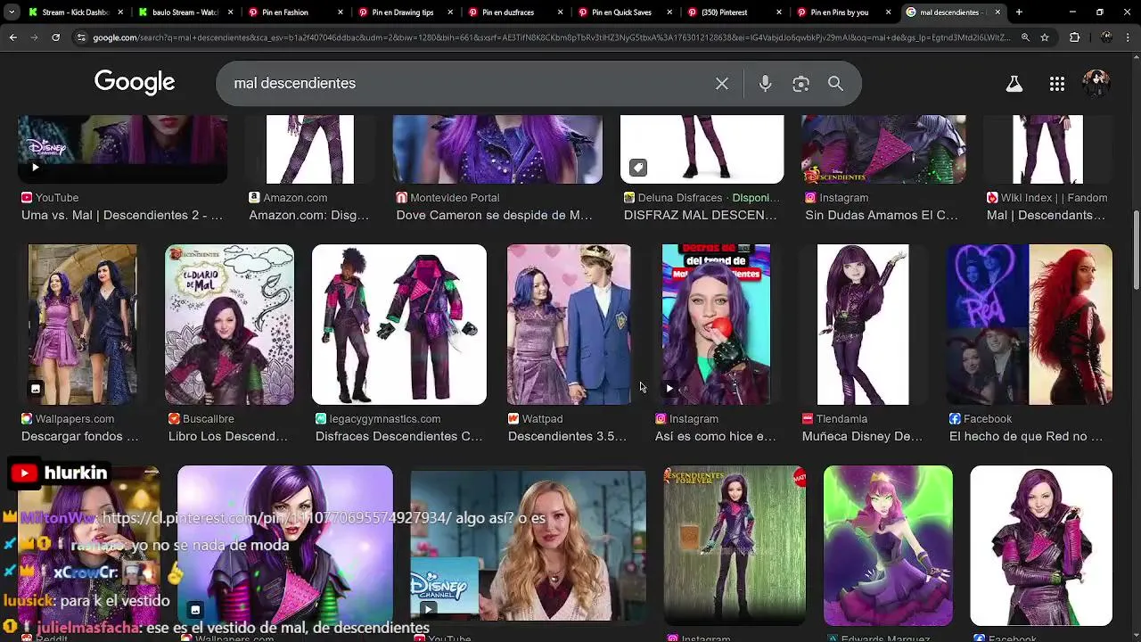View site information icon in address bar
Screen dimensions: 1141x642
81,37
